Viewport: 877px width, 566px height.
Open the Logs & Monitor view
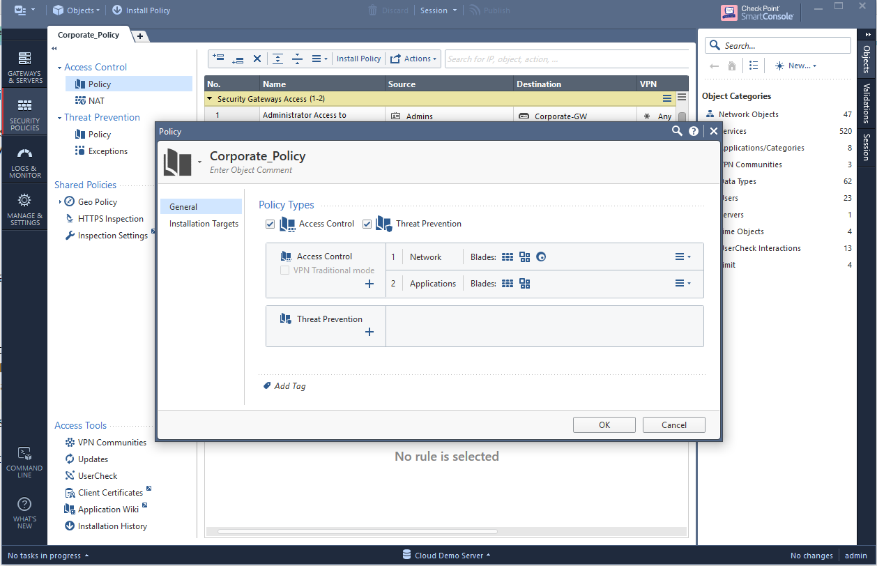point(24,162)
